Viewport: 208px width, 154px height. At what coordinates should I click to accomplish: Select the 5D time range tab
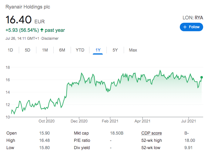pyautogui.click(x=28, y=50)
